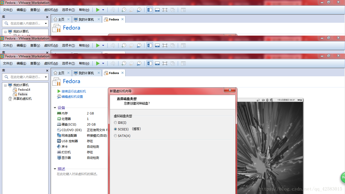Open 编辑(E) menu in bottom window
Screen dimensions: 345x194
[21, 63]
